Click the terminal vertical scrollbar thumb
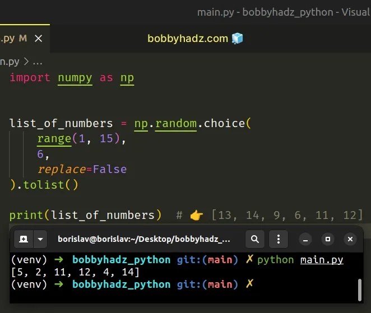Screen dimensions: 371x313 [x=360, y=290]
